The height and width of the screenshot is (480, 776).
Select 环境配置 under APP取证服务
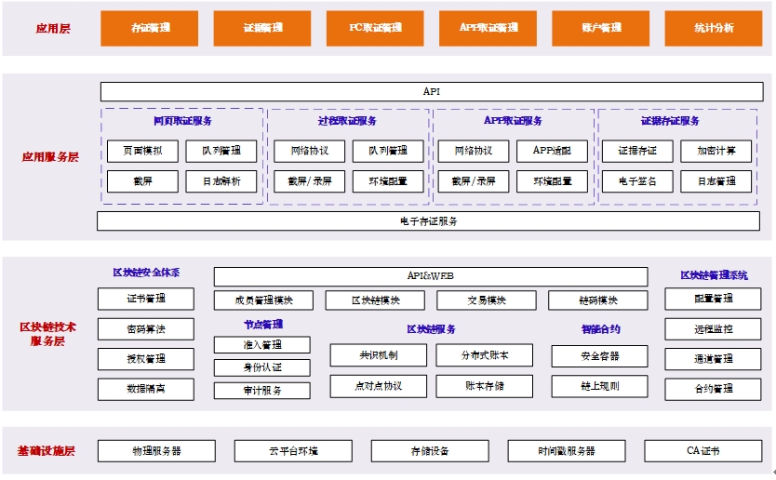(552, 181)
